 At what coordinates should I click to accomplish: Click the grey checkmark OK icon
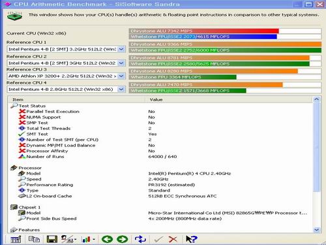click(x=158, y=240)
